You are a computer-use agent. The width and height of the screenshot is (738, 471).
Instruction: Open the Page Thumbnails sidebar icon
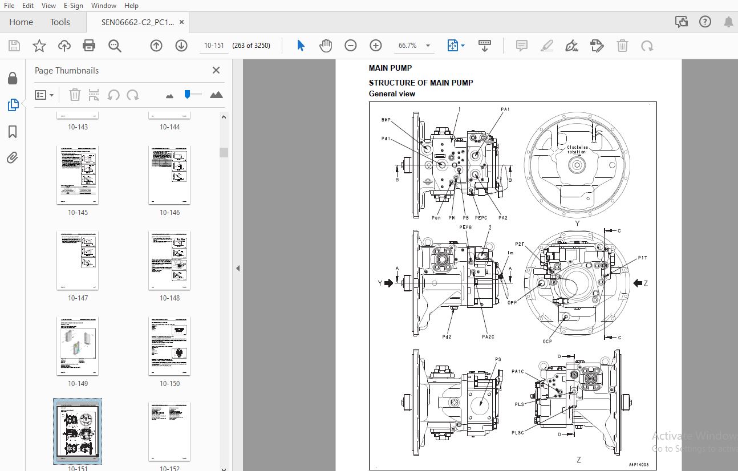[13, 105]
